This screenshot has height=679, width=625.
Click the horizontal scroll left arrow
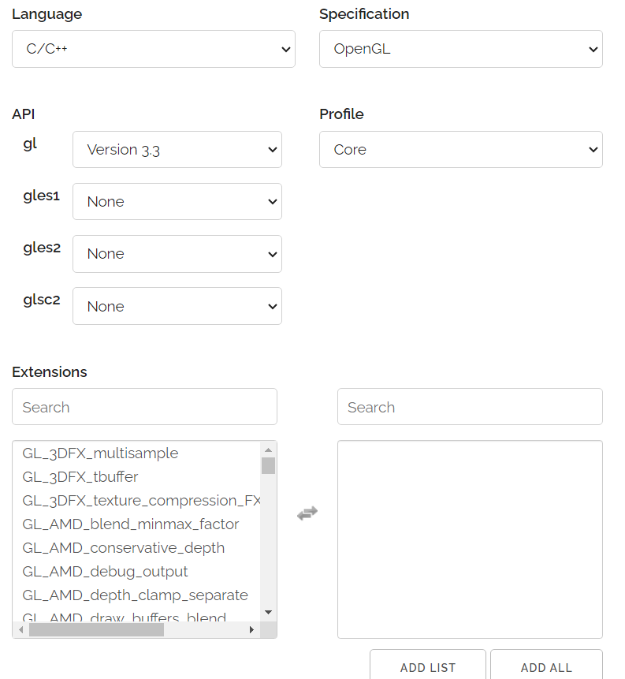20,629
